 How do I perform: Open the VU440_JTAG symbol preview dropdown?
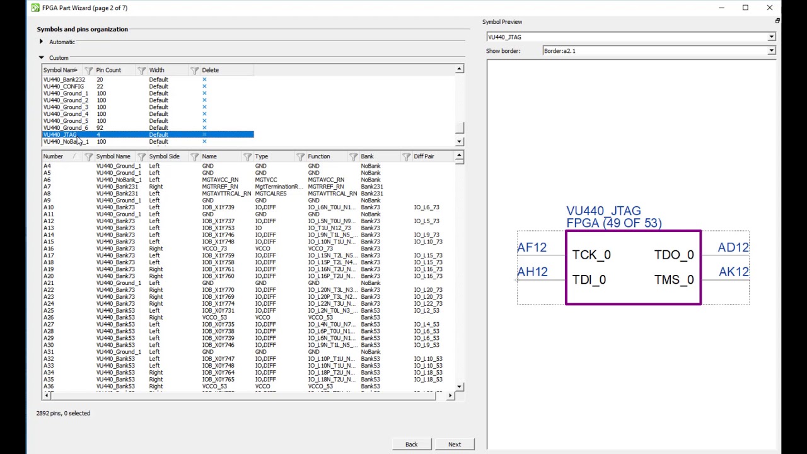point(771,37)
